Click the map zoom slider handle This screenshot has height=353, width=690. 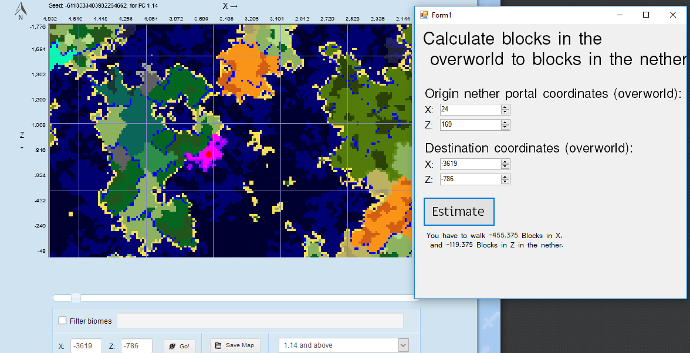(76, 298)
